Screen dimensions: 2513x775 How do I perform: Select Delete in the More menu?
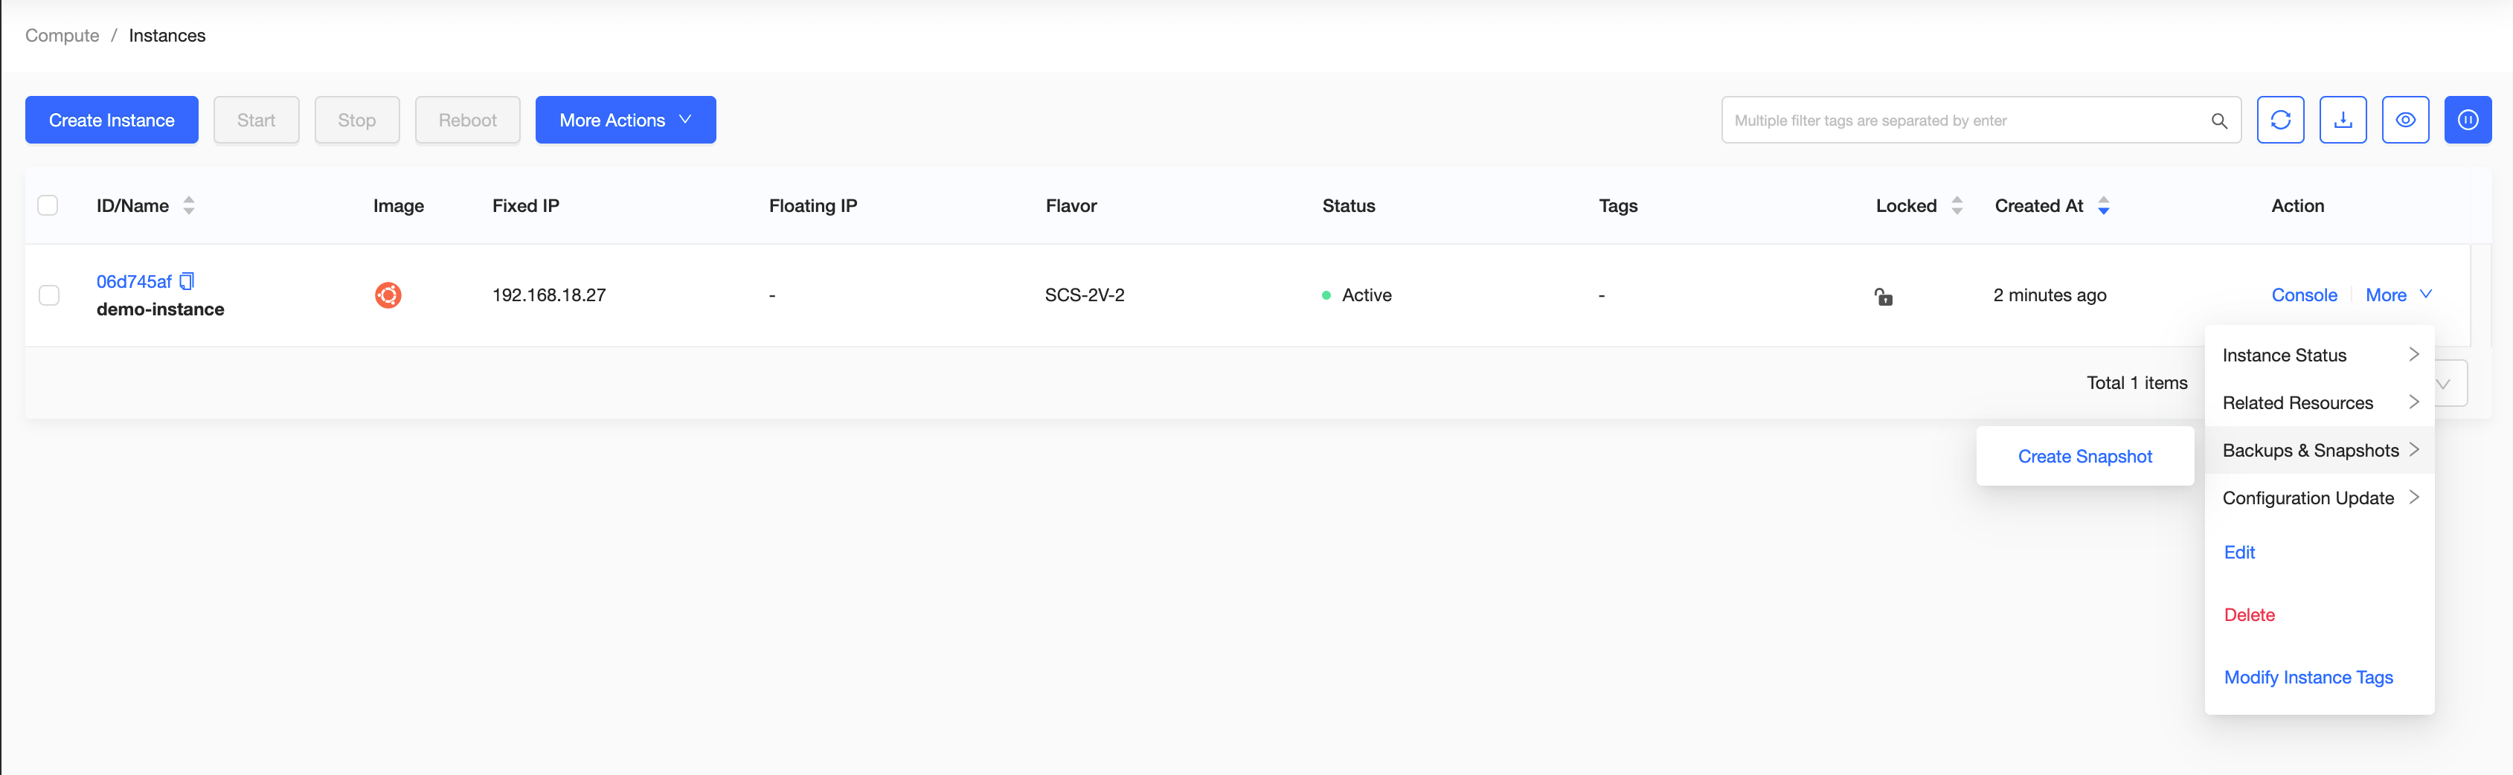pos(2249,615)
